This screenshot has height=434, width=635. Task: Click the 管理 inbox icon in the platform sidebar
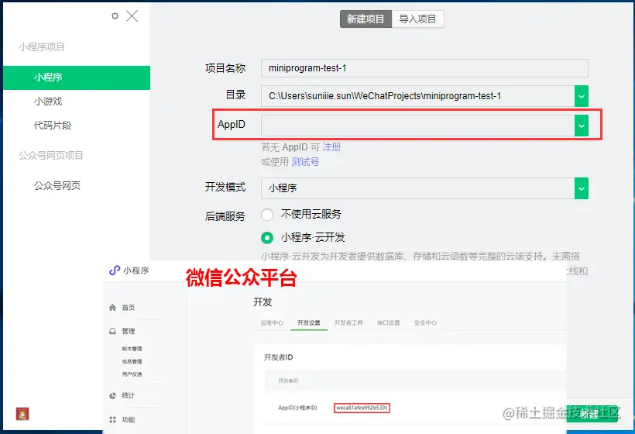(x=112, y=331)
